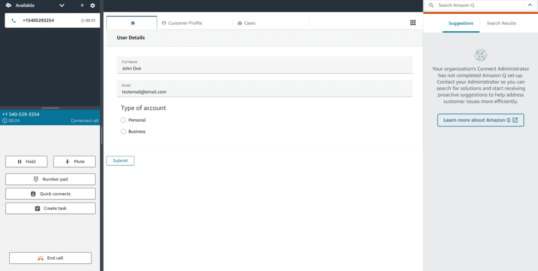
Task: Open the app launcher grid icon
Action: coord(412,22)
